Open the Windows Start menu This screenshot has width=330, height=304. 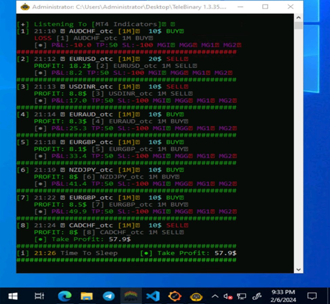coord(12,296)
